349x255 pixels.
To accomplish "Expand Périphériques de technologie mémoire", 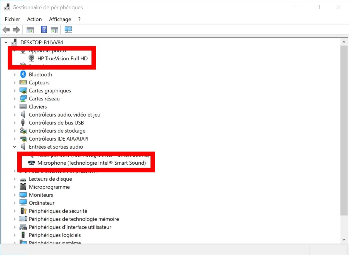I will coord(15,219).
